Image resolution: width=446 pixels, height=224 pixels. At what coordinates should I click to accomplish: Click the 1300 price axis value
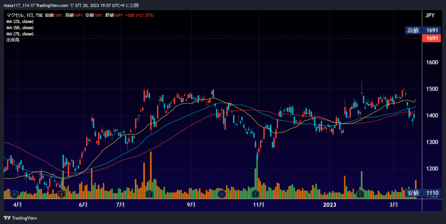432,142
